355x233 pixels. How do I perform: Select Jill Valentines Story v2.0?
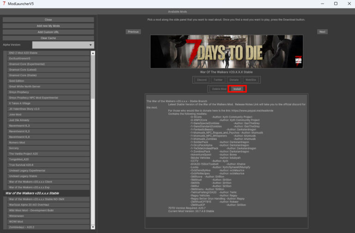pyautogui.click(x=49, y=109)
